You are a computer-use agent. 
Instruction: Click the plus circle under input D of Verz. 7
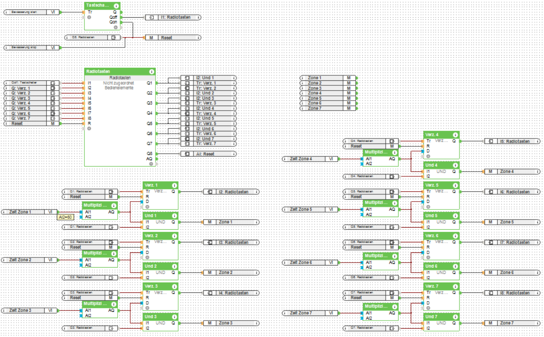(428, 308)
